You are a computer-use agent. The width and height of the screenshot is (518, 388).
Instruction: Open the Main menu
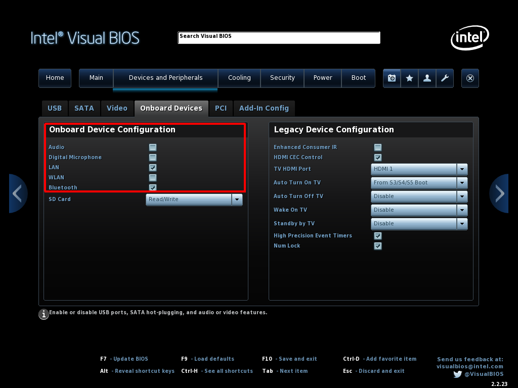click(96, 78)
